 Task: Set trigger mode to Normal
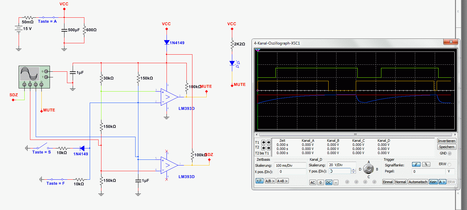pyautogui.click(x=401, y=182)
